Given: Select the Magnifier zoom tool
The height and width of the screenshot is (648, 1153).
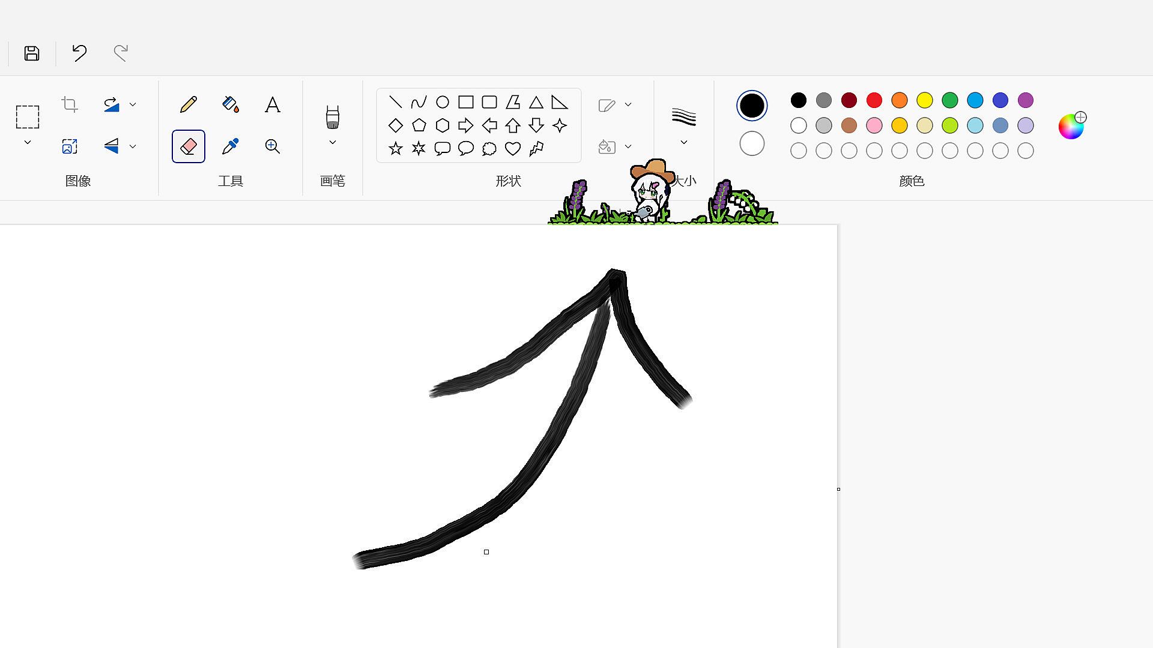Looking at the screenshot, I should point(272,146).
